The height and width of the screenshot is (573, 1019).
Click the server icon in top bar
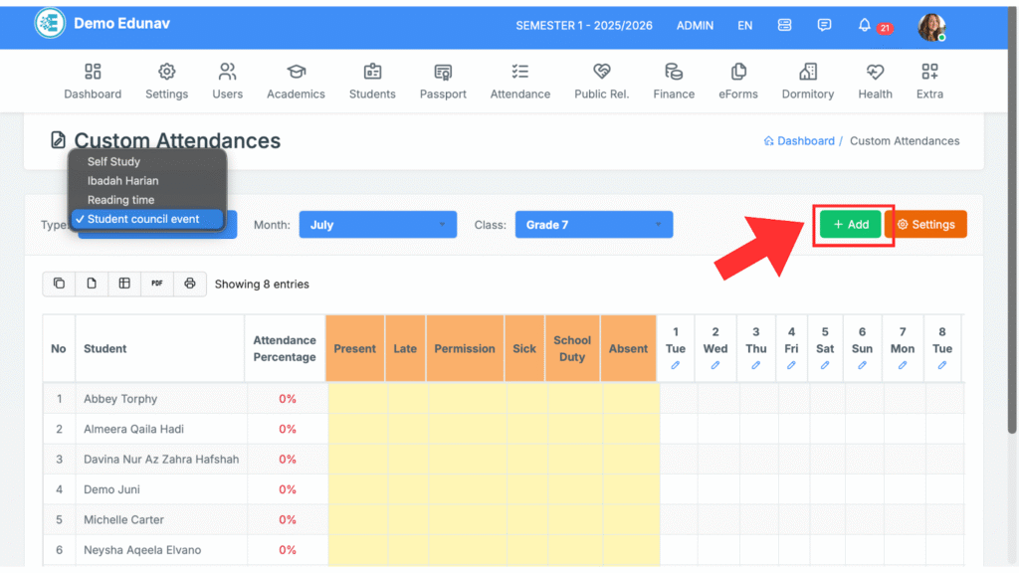click(x=784, y=26)
